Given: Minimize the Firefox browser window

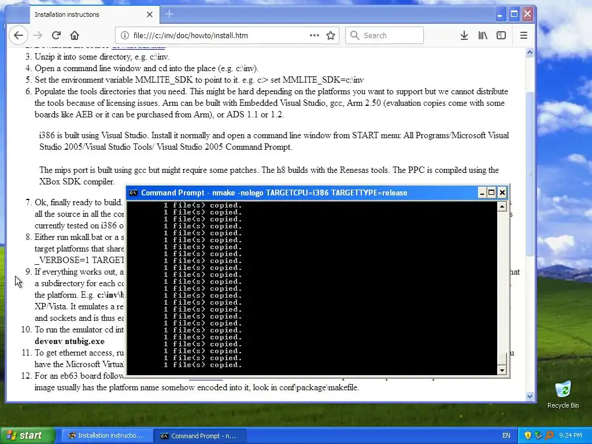Looking at the screenshot, I should pos(500,14).
